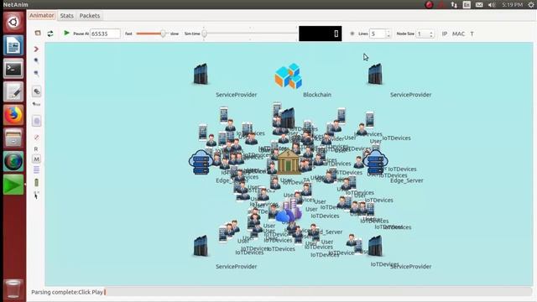The height and width of the screenshot is (302, 537).
Task: Open an XML trace file icon
Action: click(38, 34)
